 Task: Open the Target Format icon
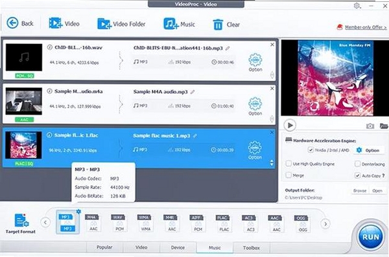point(21,223)
